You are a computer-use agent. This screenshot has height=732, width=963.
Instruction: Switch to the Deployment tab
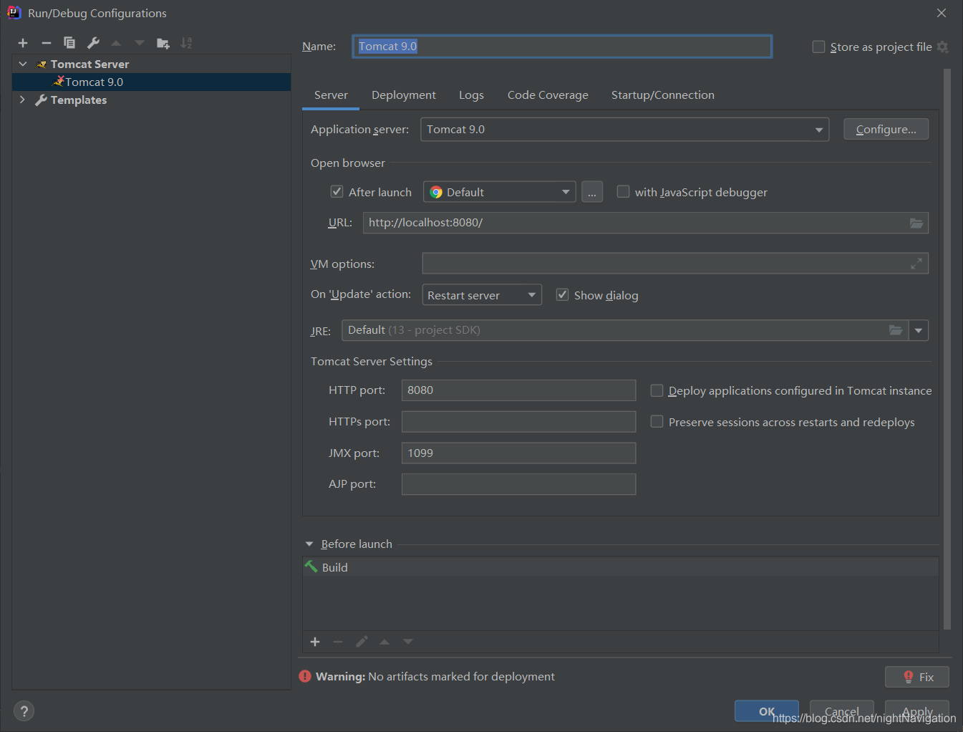pos(404,95)
